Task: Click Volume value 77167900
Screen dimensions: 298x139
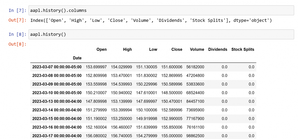Action: point(195,119)
